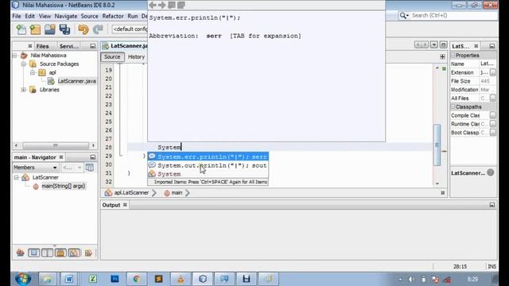
Task: Select main(String[] args) in Navigator
Action: [64, 186]
